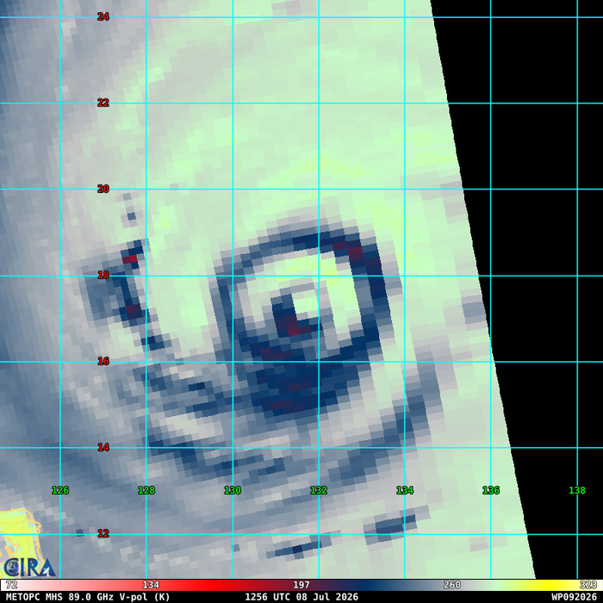The height and width of the screenshot is (603, 603).
Task: Click the longitude label 138
Action: coord(577,490)
